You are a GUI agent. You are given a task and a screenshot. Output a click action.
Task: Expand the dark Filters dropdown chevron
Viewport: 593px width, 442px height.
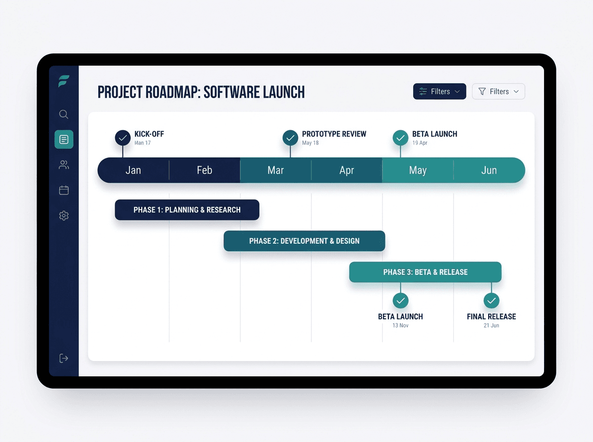click(457, 92)
